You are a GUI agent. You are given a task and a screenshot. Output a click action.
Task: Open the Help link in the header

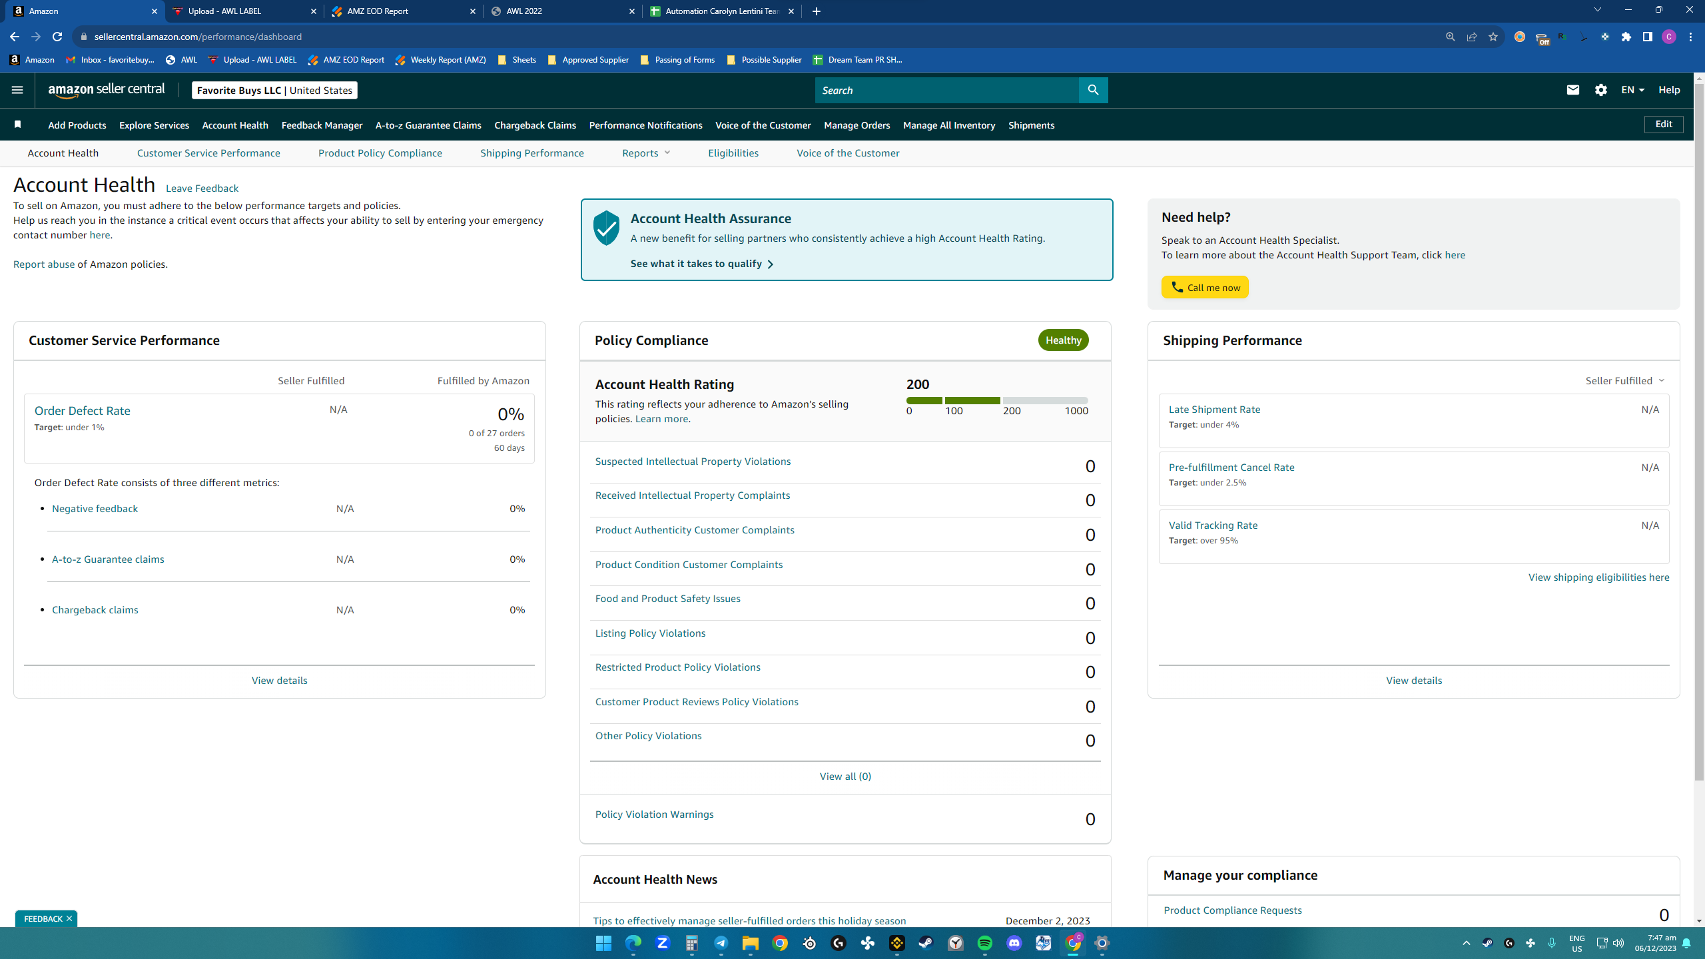tap(1669, 90)
